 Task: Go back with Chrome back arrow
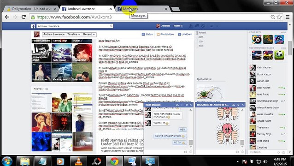click(7, 17)
